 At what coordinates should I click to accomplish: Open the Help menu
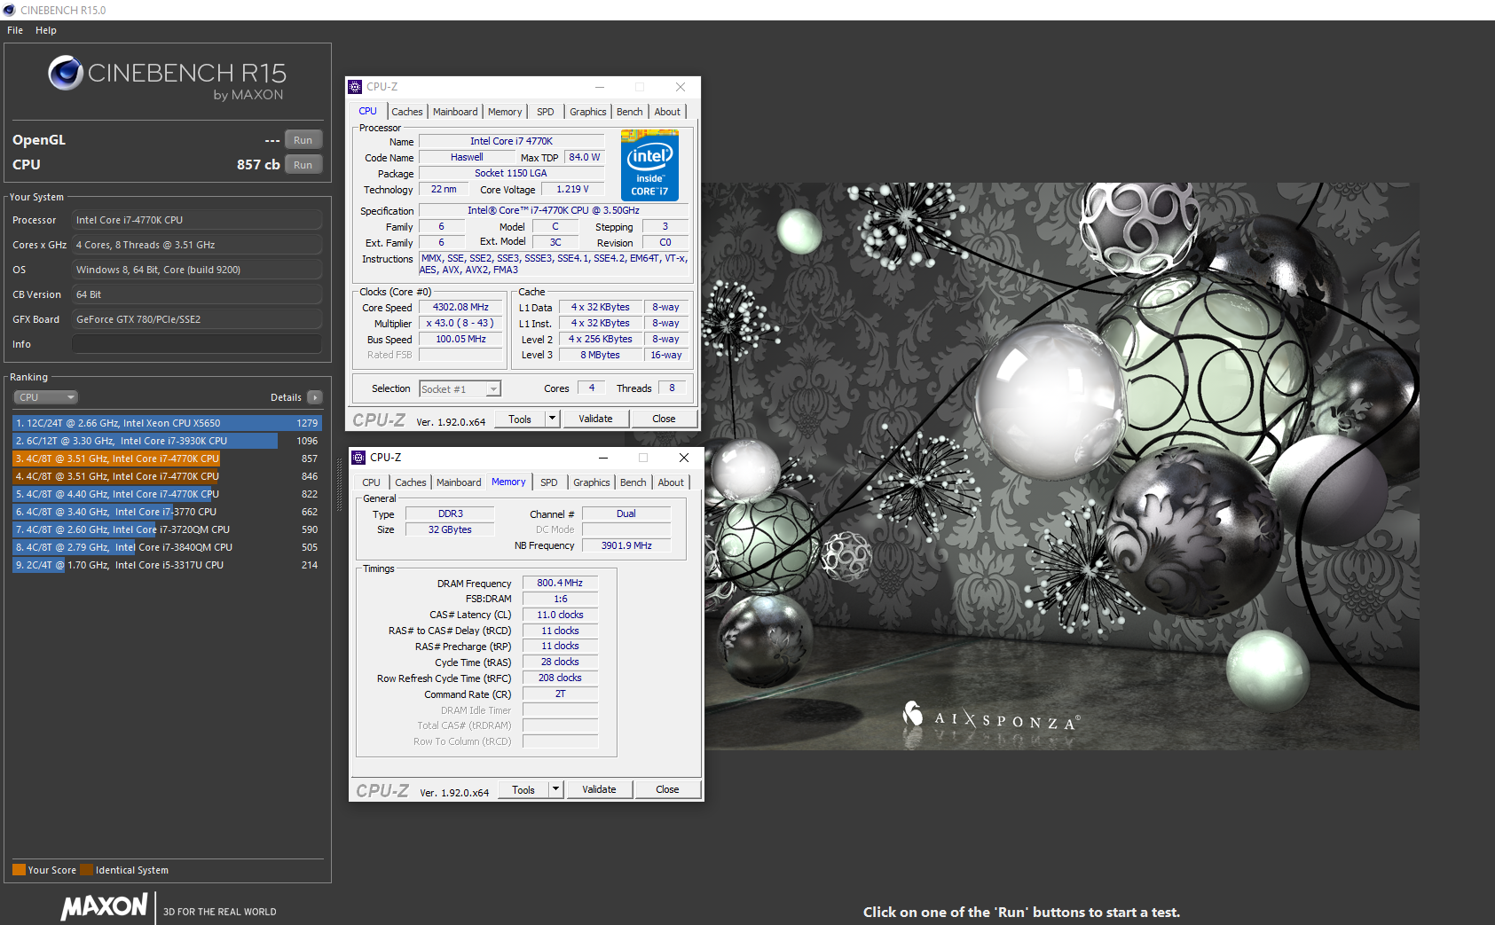click(46, 30)
